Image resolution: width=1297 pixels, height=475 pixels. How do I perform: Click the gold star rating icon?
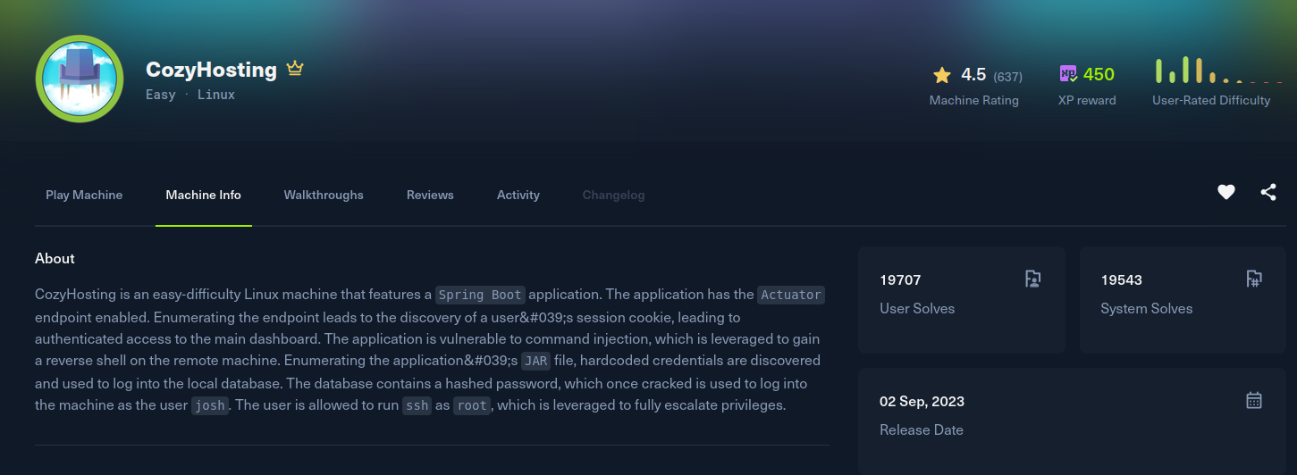pos(942,75)
